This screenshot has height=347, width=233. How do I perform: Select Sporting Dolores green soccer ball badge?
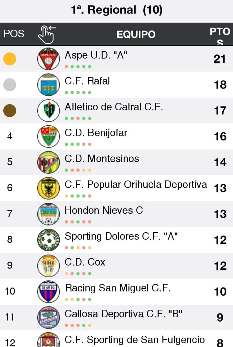pos(48,240)
